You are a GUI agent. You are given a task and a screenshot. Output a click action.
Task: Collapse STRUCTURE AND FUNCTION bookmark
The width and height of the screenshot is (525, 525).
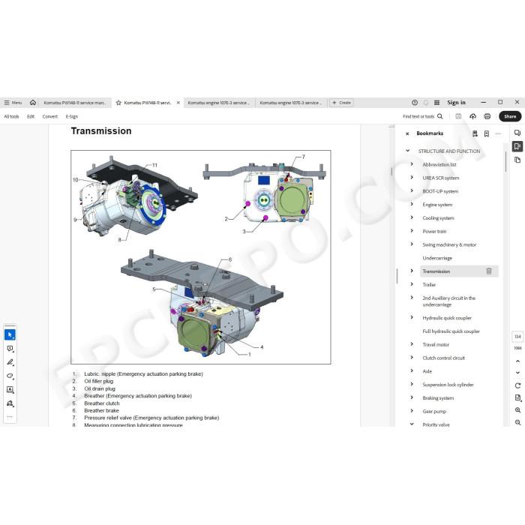pos(407,151)
